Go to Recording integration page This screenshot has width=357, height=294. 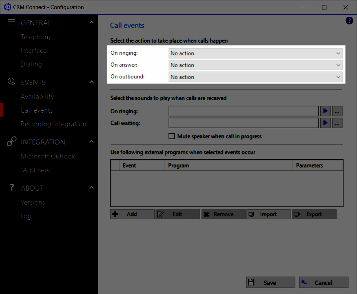coord(53,124)
